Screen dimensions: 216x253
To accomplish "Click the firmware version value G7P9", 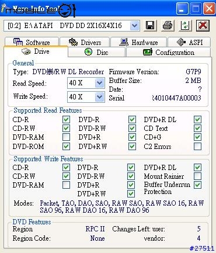I will tap(193, 72).
